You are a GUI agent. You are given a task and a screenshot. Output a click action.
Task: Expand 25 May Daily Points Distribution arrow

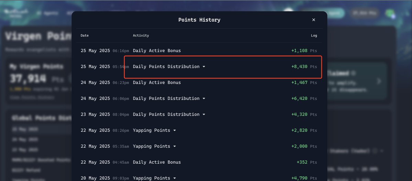point(204,67)
